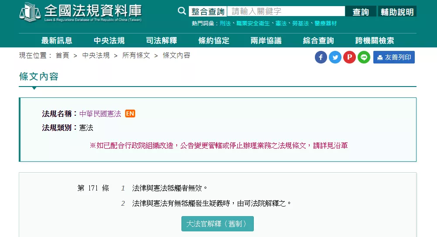The height and width of the screenshot is (237, 437).
Task: Click the 大法官解釋（舊制）button
Action: [x=217, y=224]
